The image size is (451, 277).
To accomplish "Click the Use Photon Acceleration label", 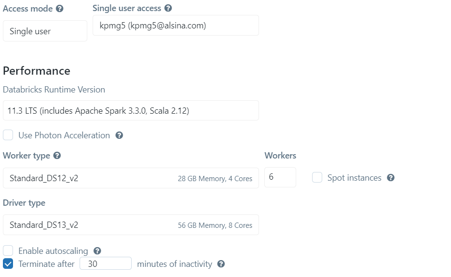I will tap(64, 135).
